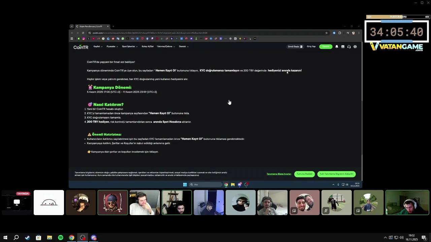Open Windows taskbar search magnifier
Screen dimensions: 431x242
pyautogui.click(x=16, y=238)
